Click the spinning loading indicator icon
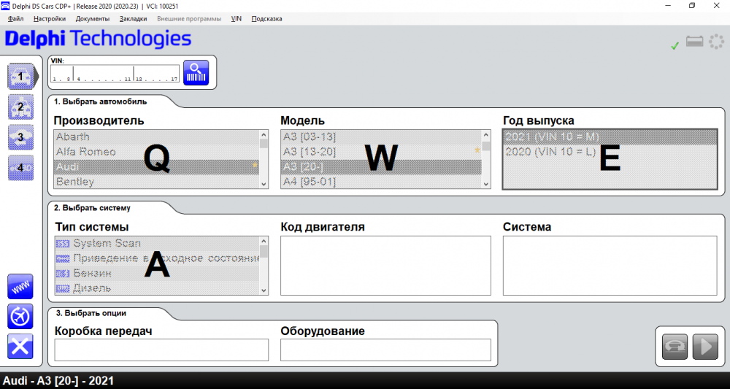730x389 pixels. click(x=717, y=42)
